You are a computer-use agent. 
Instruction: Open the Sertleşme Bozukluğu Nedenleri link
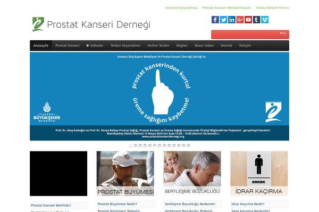click(x=190, y=204)
